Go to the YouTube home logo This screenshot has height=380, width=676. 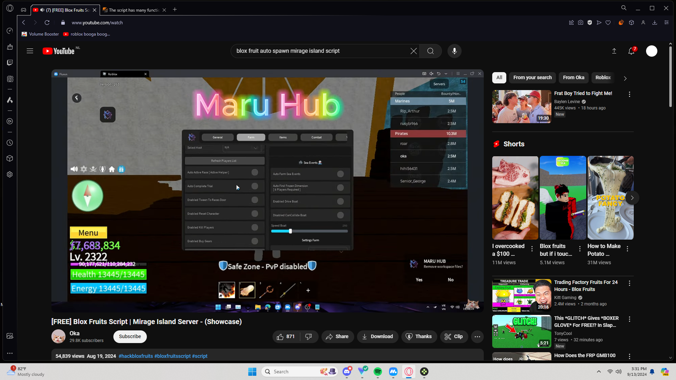click(58, 51)
